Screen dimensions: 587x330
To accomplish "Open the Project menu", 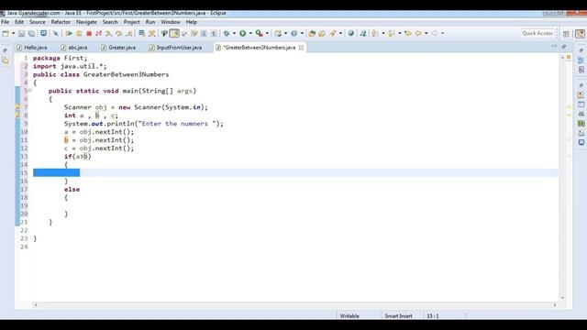I will 131,22.
